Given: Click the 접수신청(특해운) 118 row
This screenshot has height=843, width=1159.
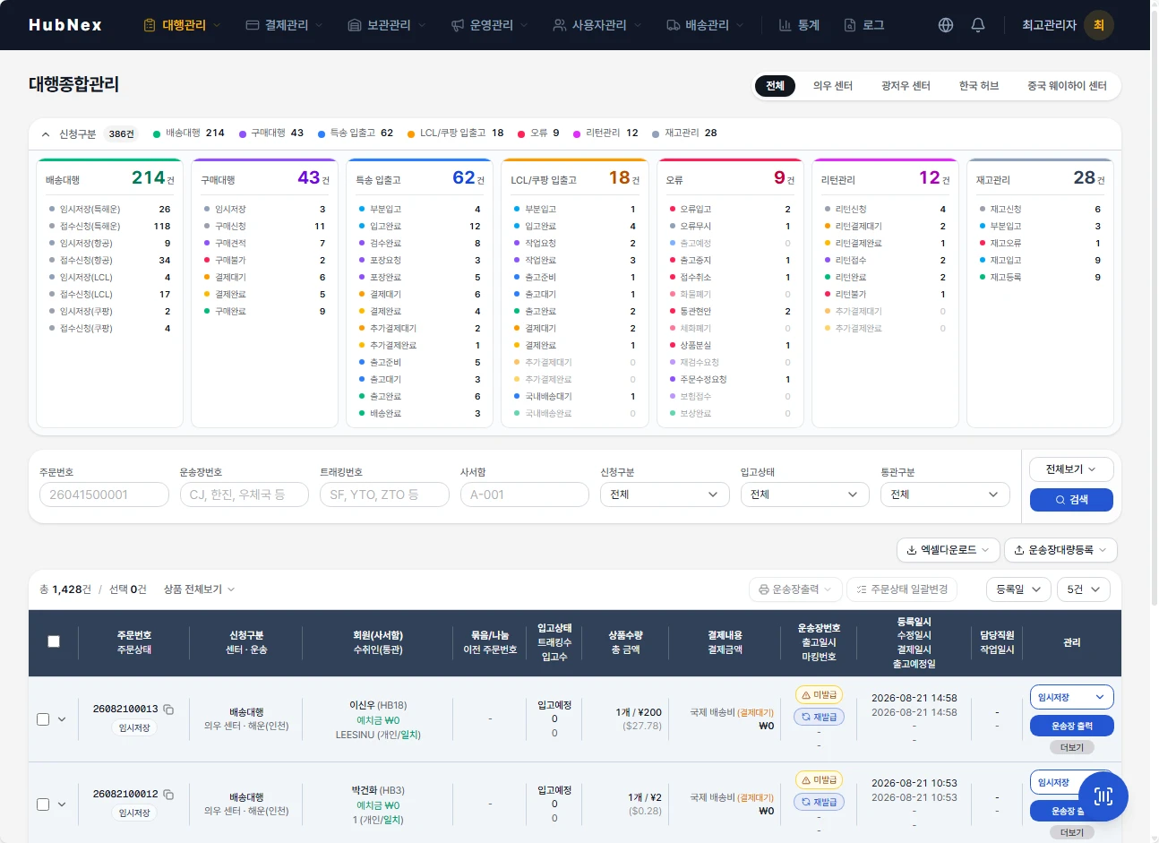Looking at the screenshot, I should (110, 227).
